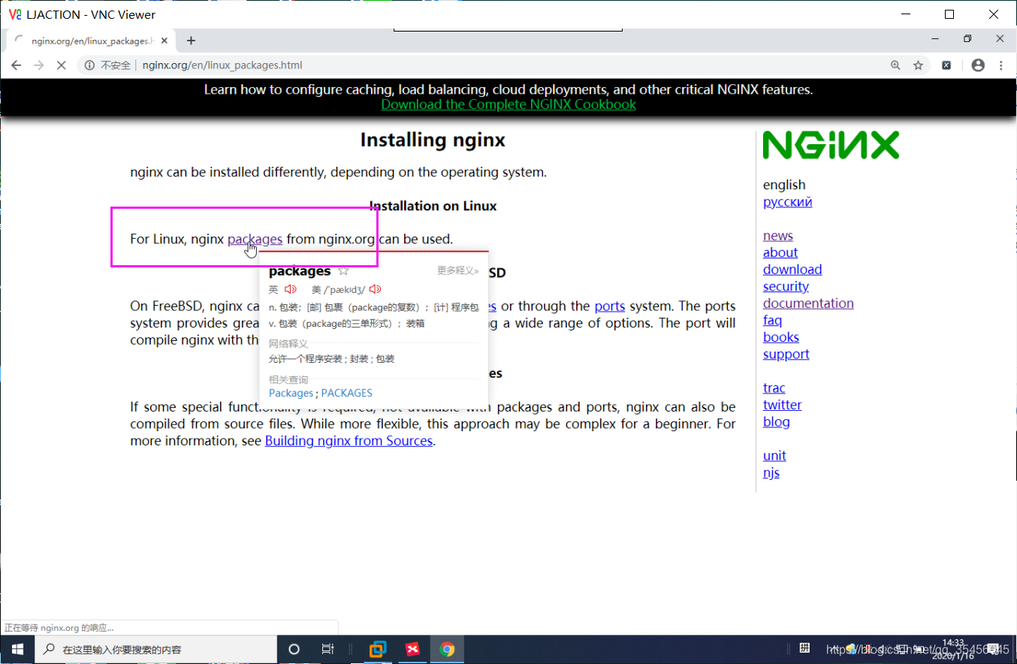1017x664 pixels.
Task: Switch to русский language
Action: coord(787,201)
